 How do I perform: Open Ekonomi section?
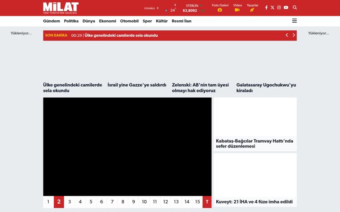click(108, 21)
